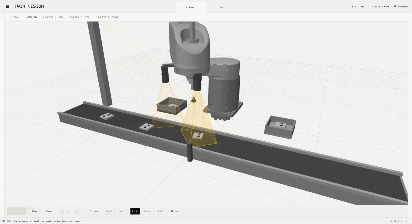
Task: Open the Camera 2 Tool view tab
Action: (79, 17)
